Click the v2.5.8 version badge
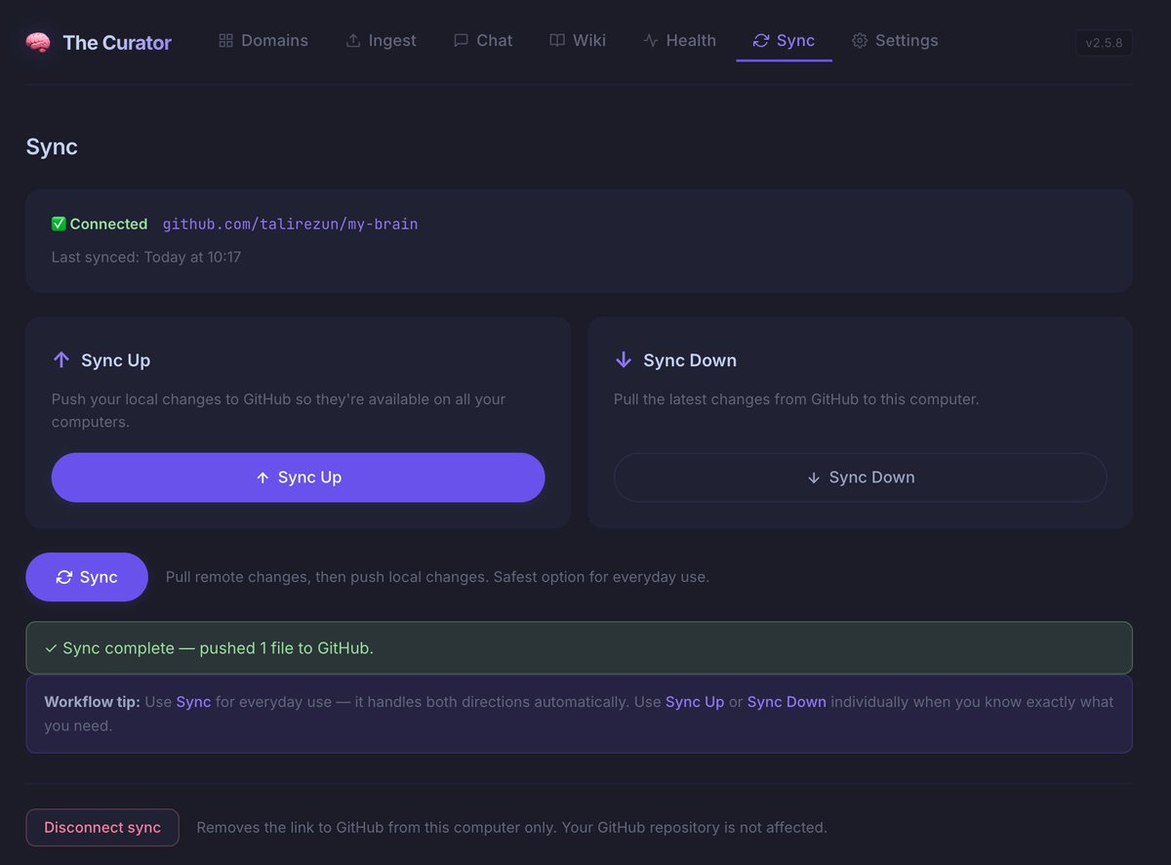The height and width of the screenshot is (865, 1171). point(1104,43)
